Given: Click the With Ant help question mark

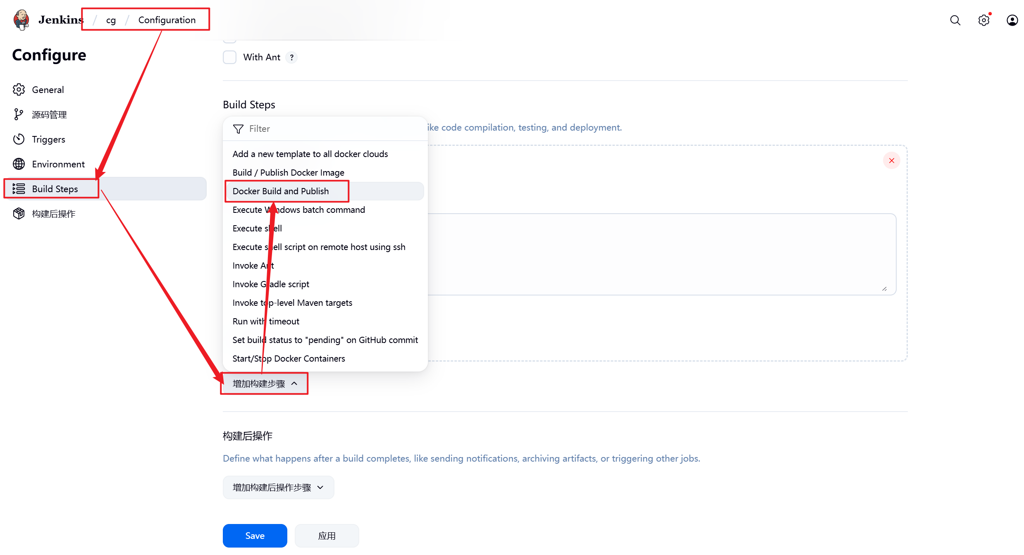Looking at the screenshot, I should pyautogui.click(x=291, y=57).
